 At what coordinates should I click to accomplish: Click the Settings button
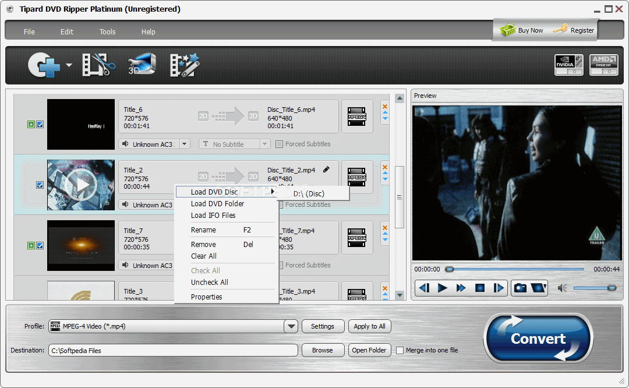point(323,326)
